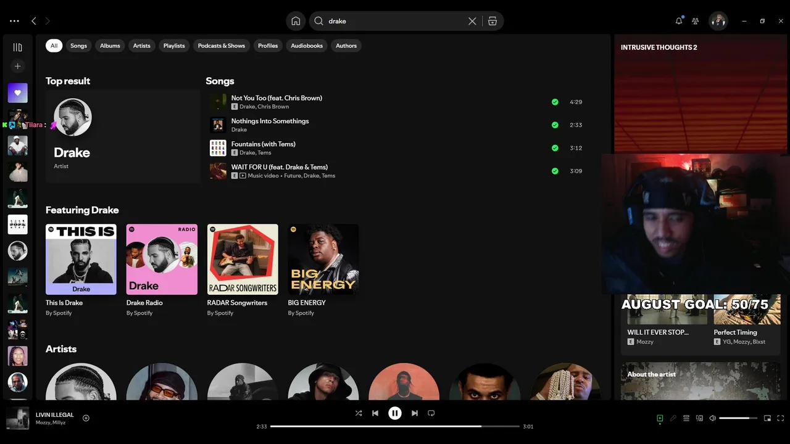
Task: Open Friend Activity icon
Action: coord(696,21)
